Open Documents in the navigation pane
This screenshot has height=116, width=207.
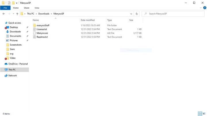coord(15,36)
